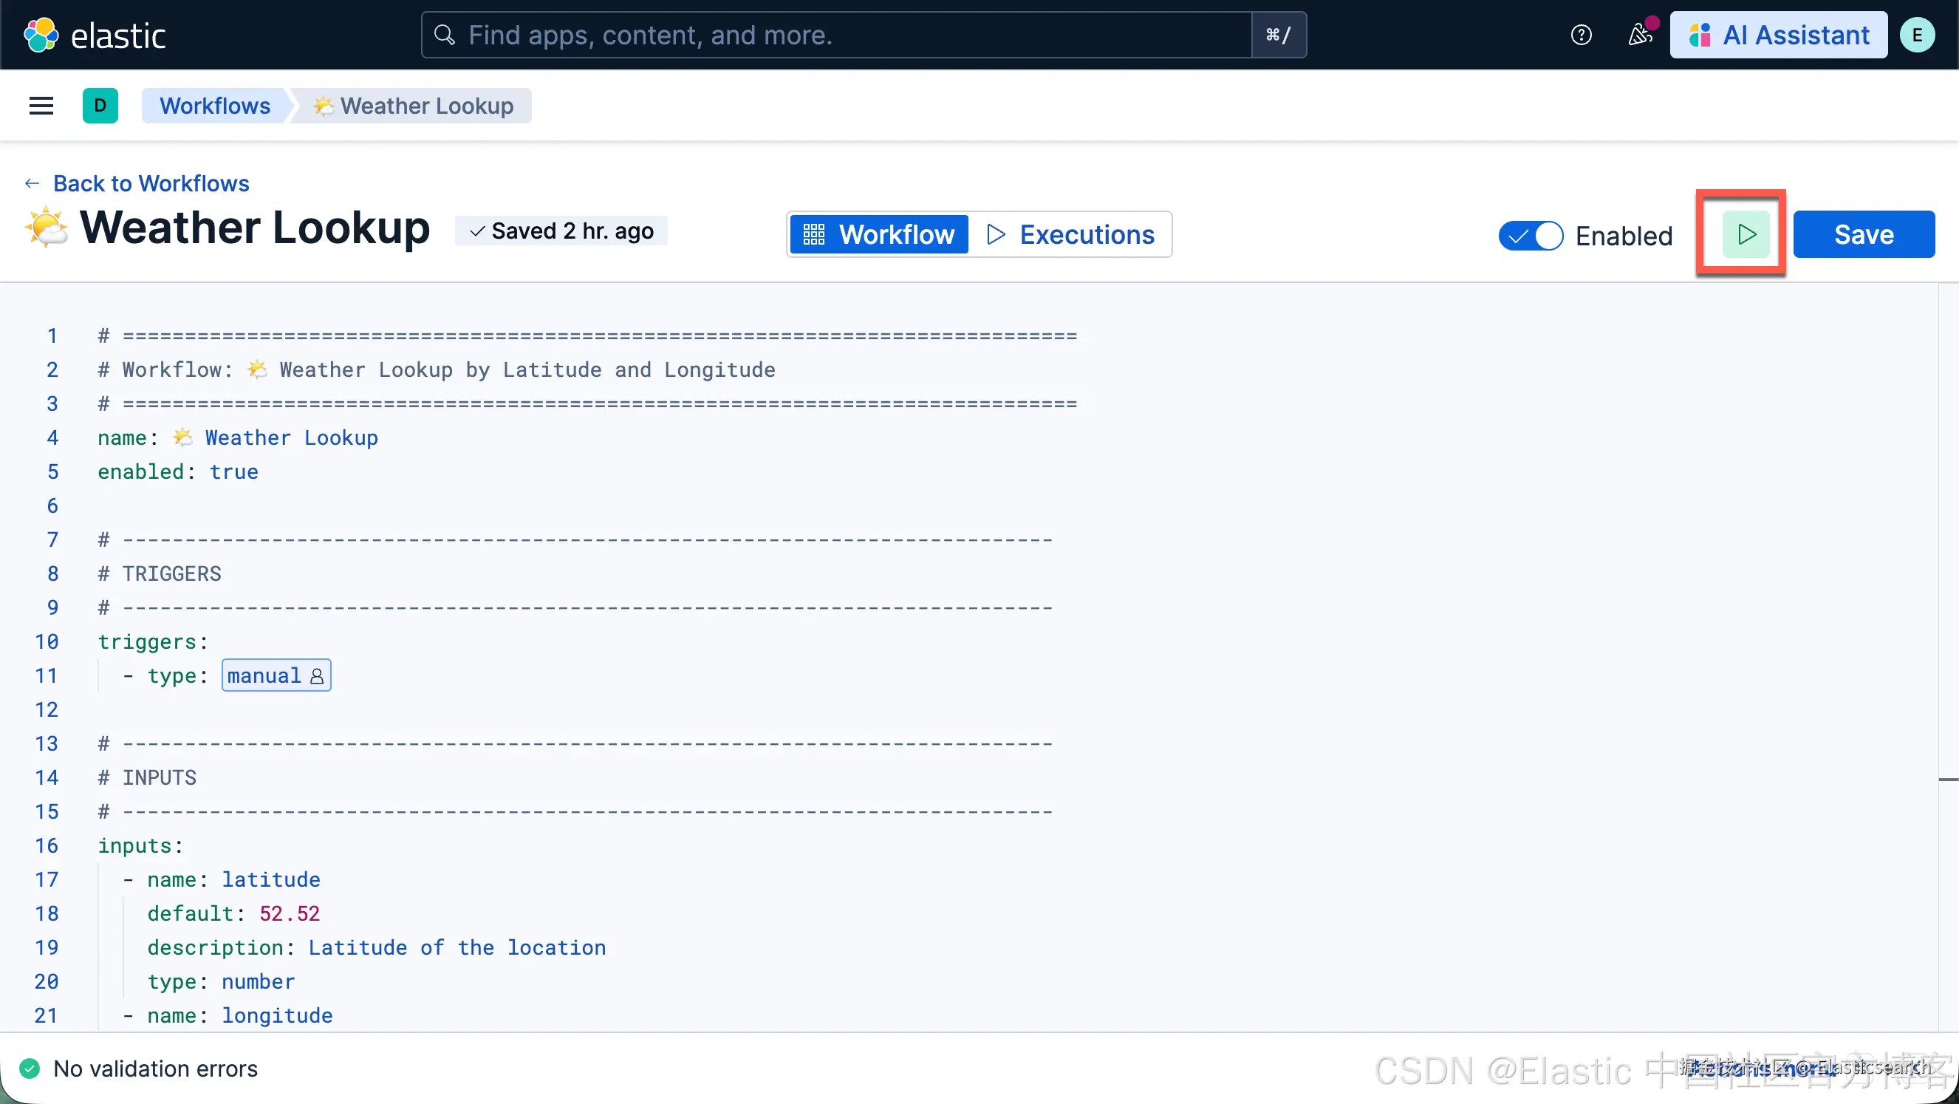Open the AI Assistant
This screenshot has width=1959, height=1104.
(x=1778, y=35)
